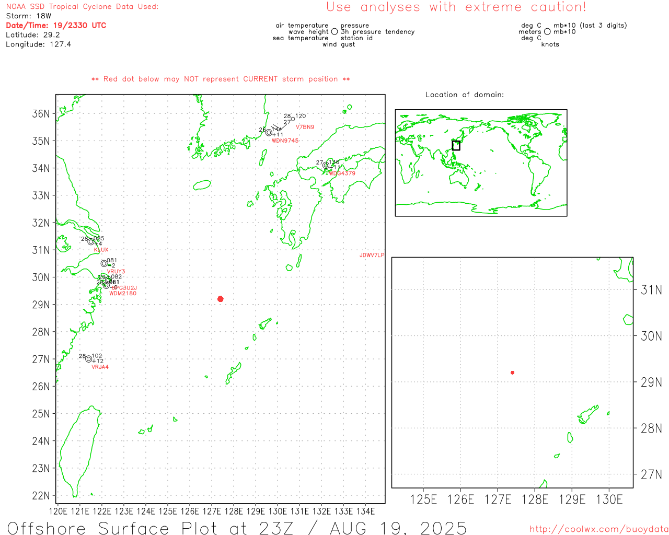This screenshot has height=535, width=669.
Task: Click the small station circle near V7BN9
Action: tap(293, 119)
